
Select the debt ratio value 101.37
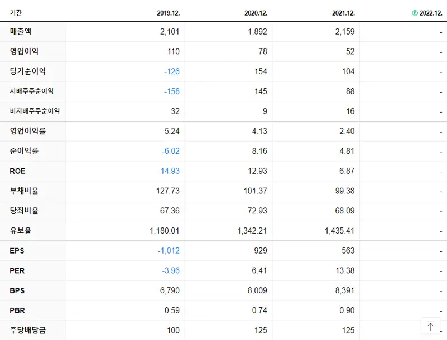(256, 191)
